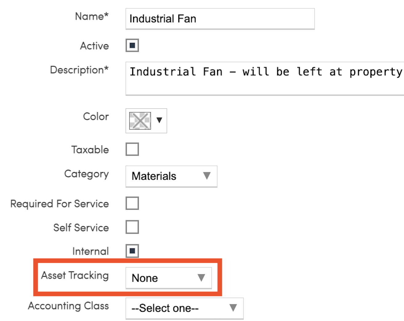This screenshot has width=404, height=321.
Task: Open the Category dropdown showing Materials
Action: click(x=171, y=176)
